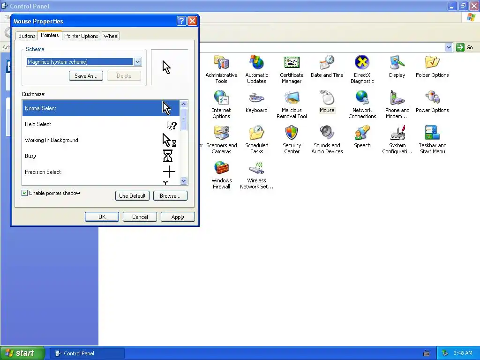Open Date and Time settings
The width and height of the screenshot is (480, 360).
click(x=327, y=66)
